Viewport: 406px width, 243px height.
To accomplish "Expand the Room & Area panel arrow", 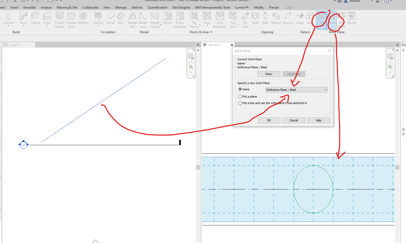I will [x=211, y=32].
